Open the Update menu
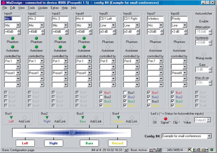 click(x=43, y=8)
